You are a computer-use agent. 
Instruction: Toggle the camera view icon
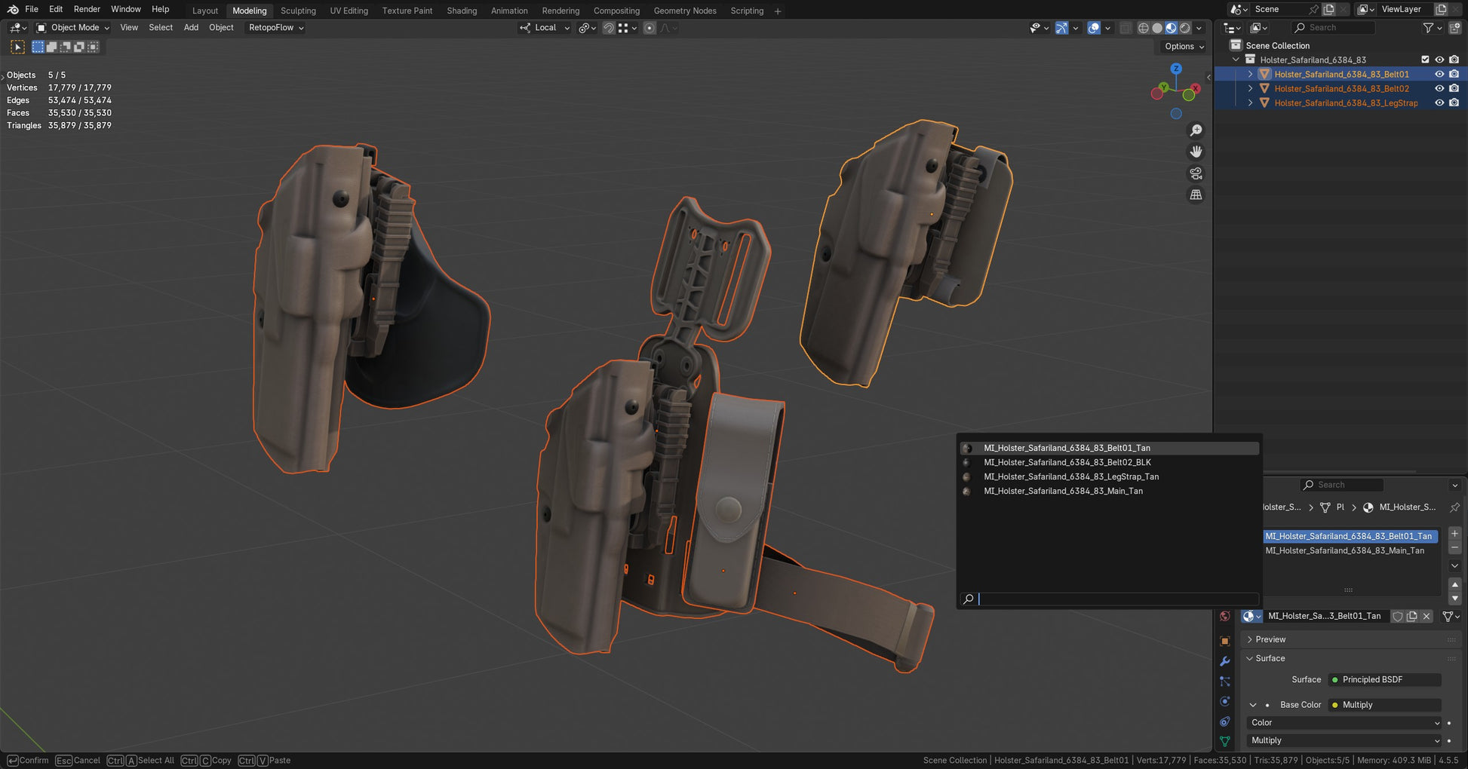1196,173
